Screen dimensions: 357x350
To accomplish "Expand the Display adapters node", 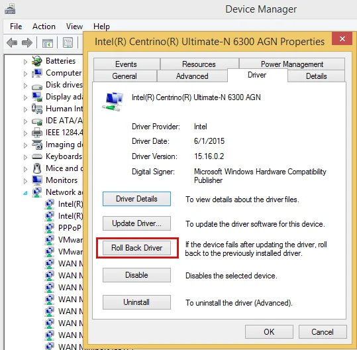I will (x=25, y=97).
